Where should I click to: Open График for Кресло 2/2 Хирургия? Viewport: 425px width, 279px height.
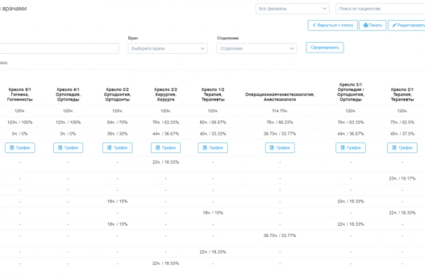click(165, 147)
